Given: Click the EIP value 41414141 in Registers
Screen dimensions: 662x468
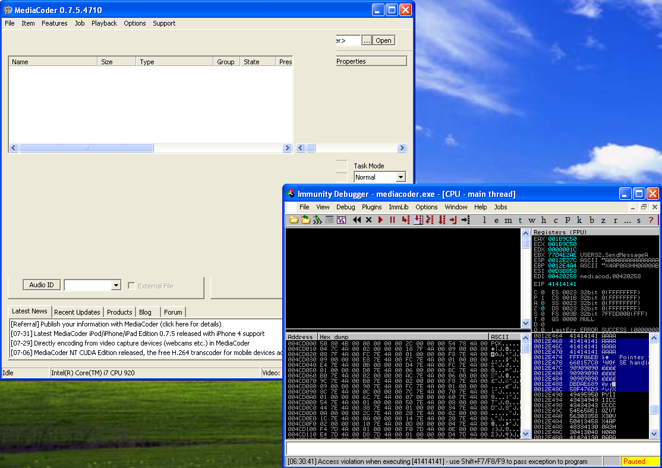Looking at the screenshot, I should (562, 284).
